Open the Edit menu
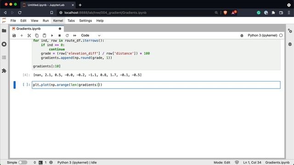This screenshot has height=165, width=294. click(x=23, y=21)
